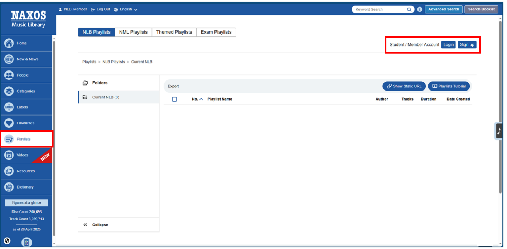Open the Videos section
The width and height of the screenshot is (507, 249).
tap(26, 155)
